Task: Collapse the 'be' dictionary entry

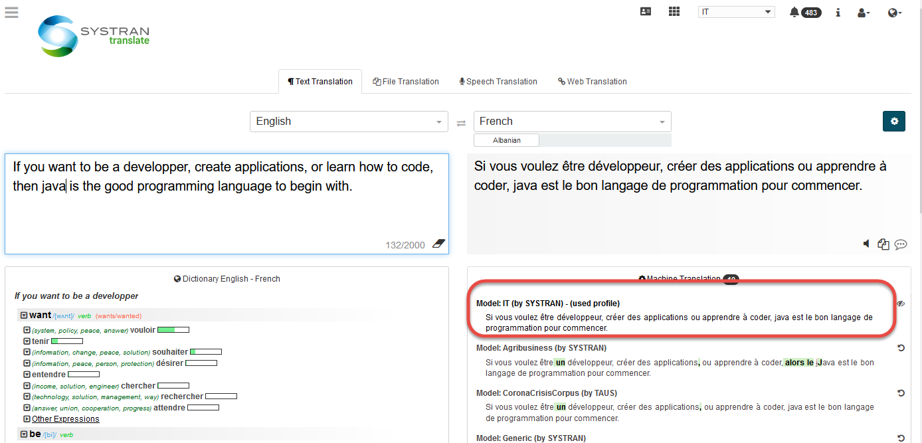Action: pos(24,434)
